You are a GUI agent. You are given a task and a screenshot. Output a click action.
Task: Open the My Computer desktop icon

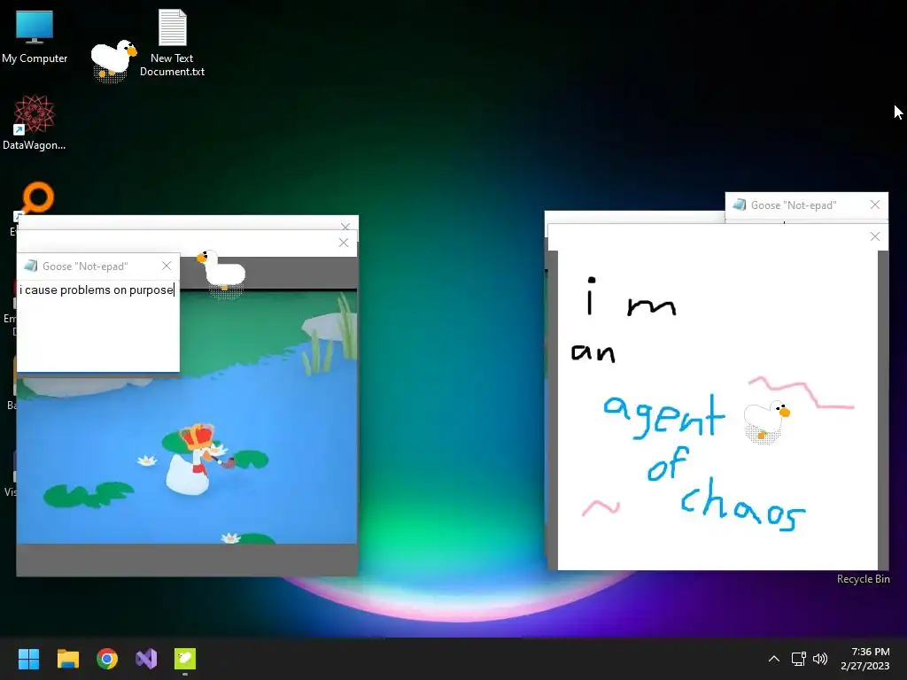(35, 37)
